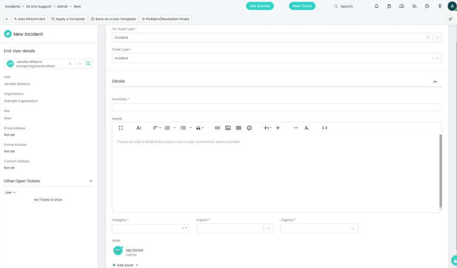Image resolution: width=457 pixels, height=268 pixels.
Task: Insert a table in the Details editor
Action: [238, 128]
